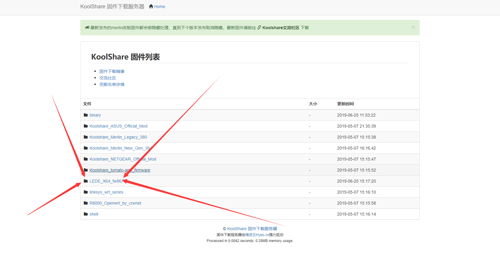
Task: Open the Koolshare_ASUS_Official_Mod folder
Action: (x=118, y=126)
